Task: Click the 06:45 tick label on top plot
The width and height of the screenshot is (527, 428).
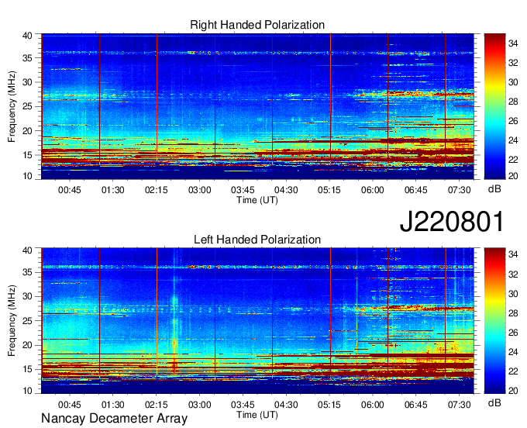Action: click(415, 190)
